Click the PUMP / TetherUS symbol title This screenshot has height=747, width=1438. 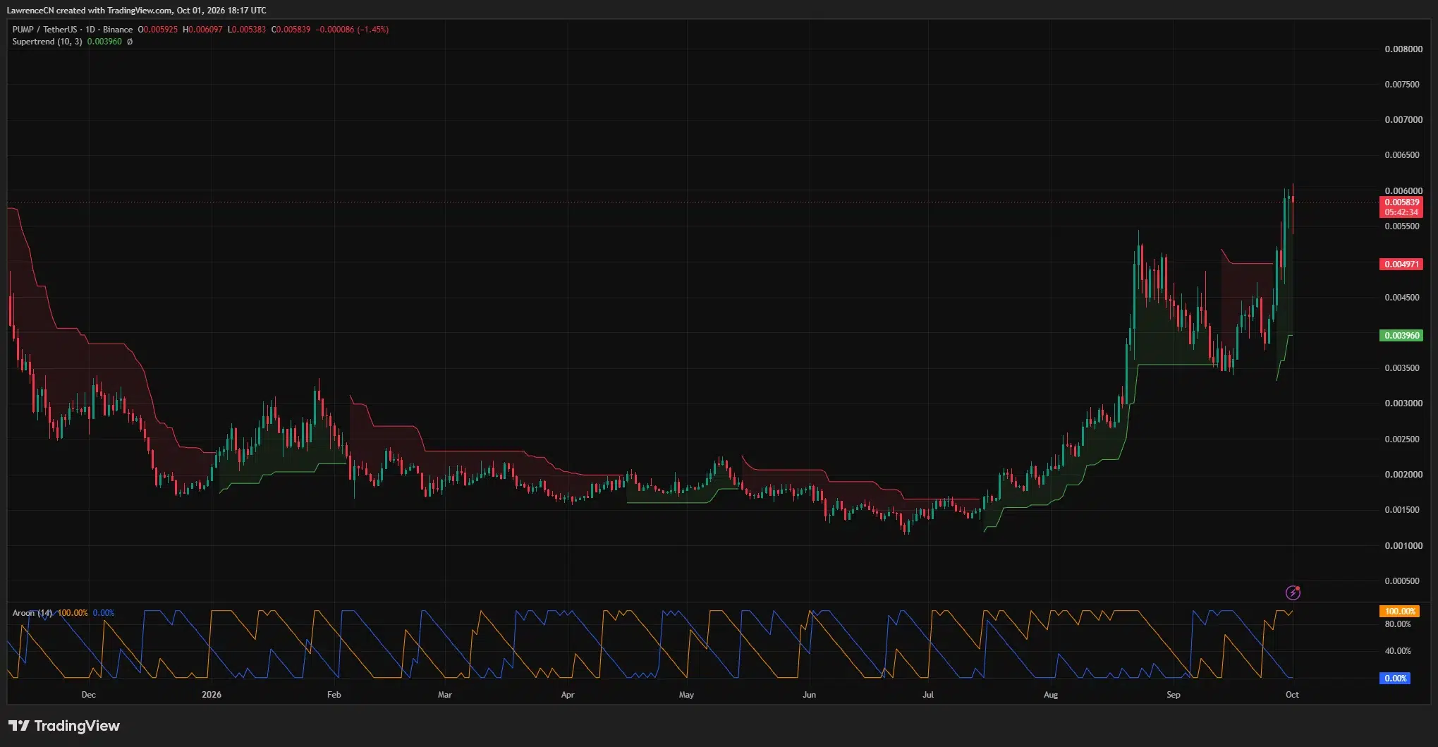point(44,30)
